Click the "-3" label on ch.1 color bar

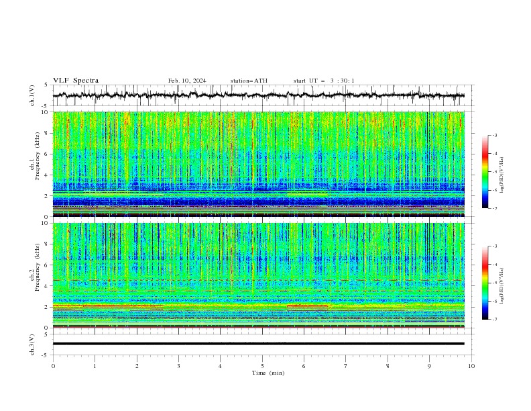tap(495, 135)
